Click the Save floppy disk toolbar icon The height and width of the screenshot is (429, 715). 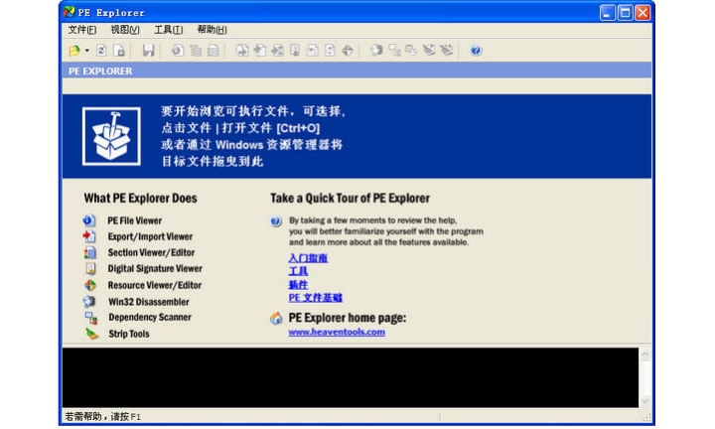click(x=148, y=50)
